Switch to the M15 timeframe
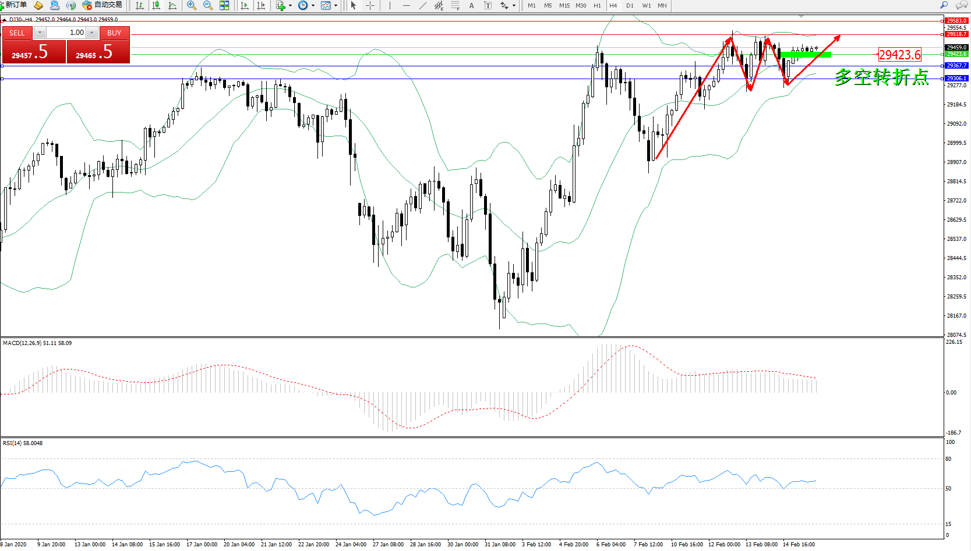 [564, 5]
